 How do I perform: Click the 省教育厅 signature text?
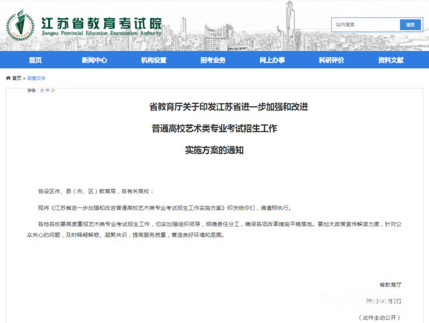(x=388, y=285)
